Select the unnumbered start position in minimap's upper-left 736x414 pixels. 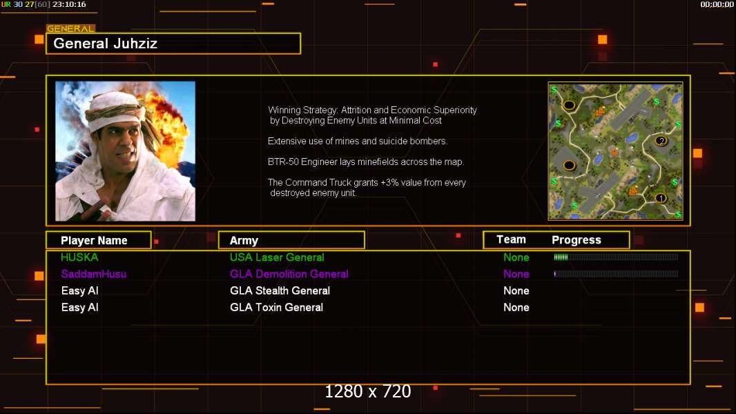tap(570, 105)
